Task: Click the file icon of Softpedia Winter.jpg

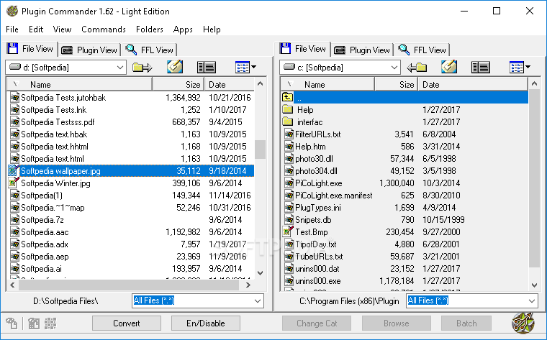Action: point(14,183)
